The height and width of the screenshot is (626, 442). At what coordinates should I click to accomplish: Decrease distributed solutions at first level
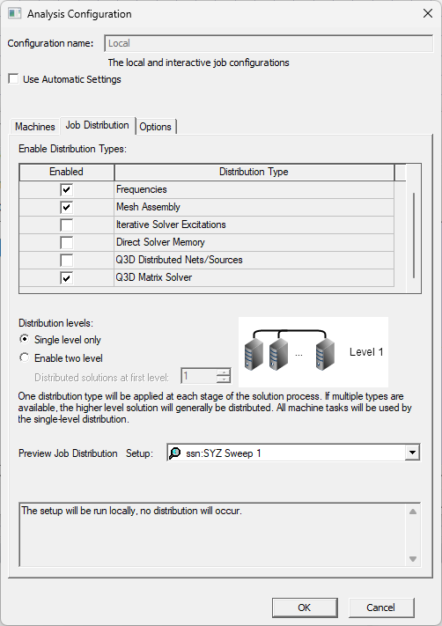point(224,379)
